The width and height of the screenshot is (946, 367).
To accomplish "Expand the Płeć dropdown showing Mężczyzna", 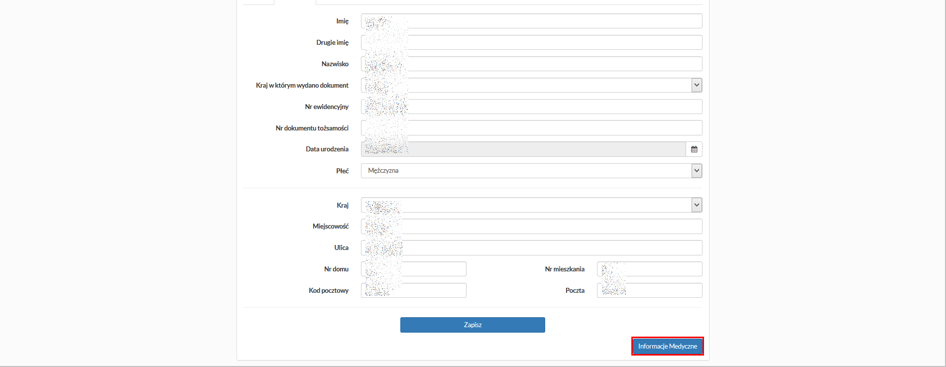I will 696,171.
